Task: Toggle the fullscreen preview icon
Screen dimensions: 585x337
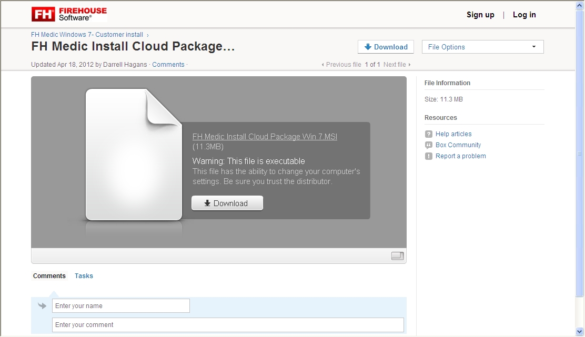Action: click(x=397, y=256)
